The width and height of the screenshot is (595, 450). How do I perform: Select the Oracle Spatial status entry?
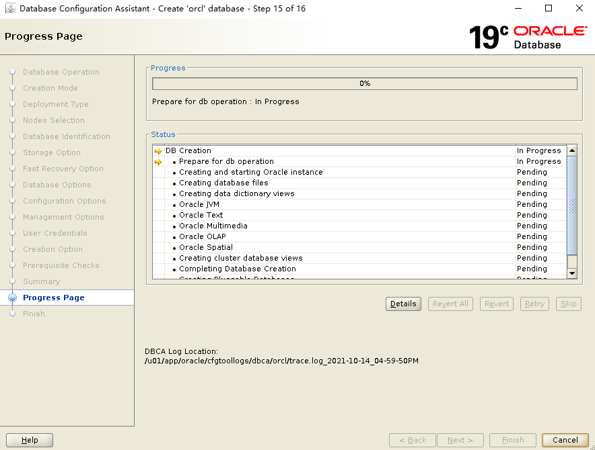click(203, 247)
